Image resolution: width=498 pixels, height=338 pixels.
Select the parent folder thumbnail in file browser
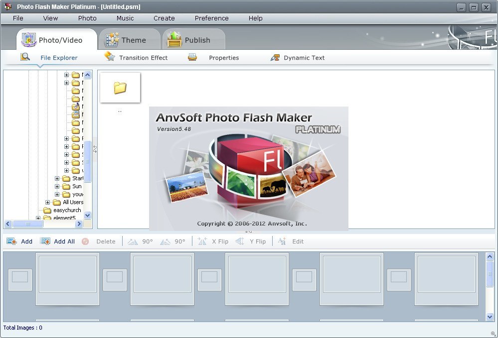[120, 88]
